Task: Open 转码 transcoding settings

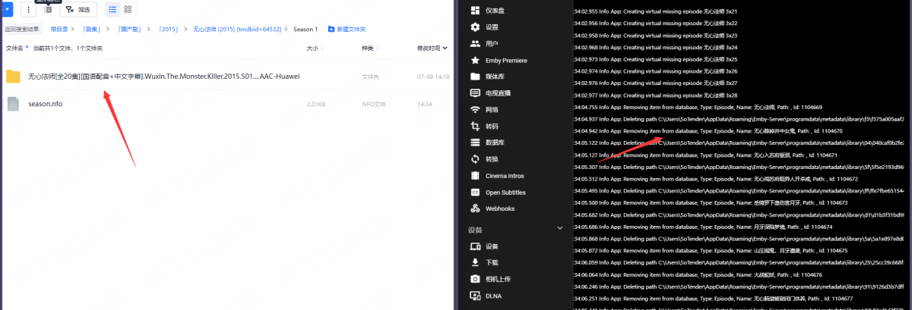Action: point(492,126)
